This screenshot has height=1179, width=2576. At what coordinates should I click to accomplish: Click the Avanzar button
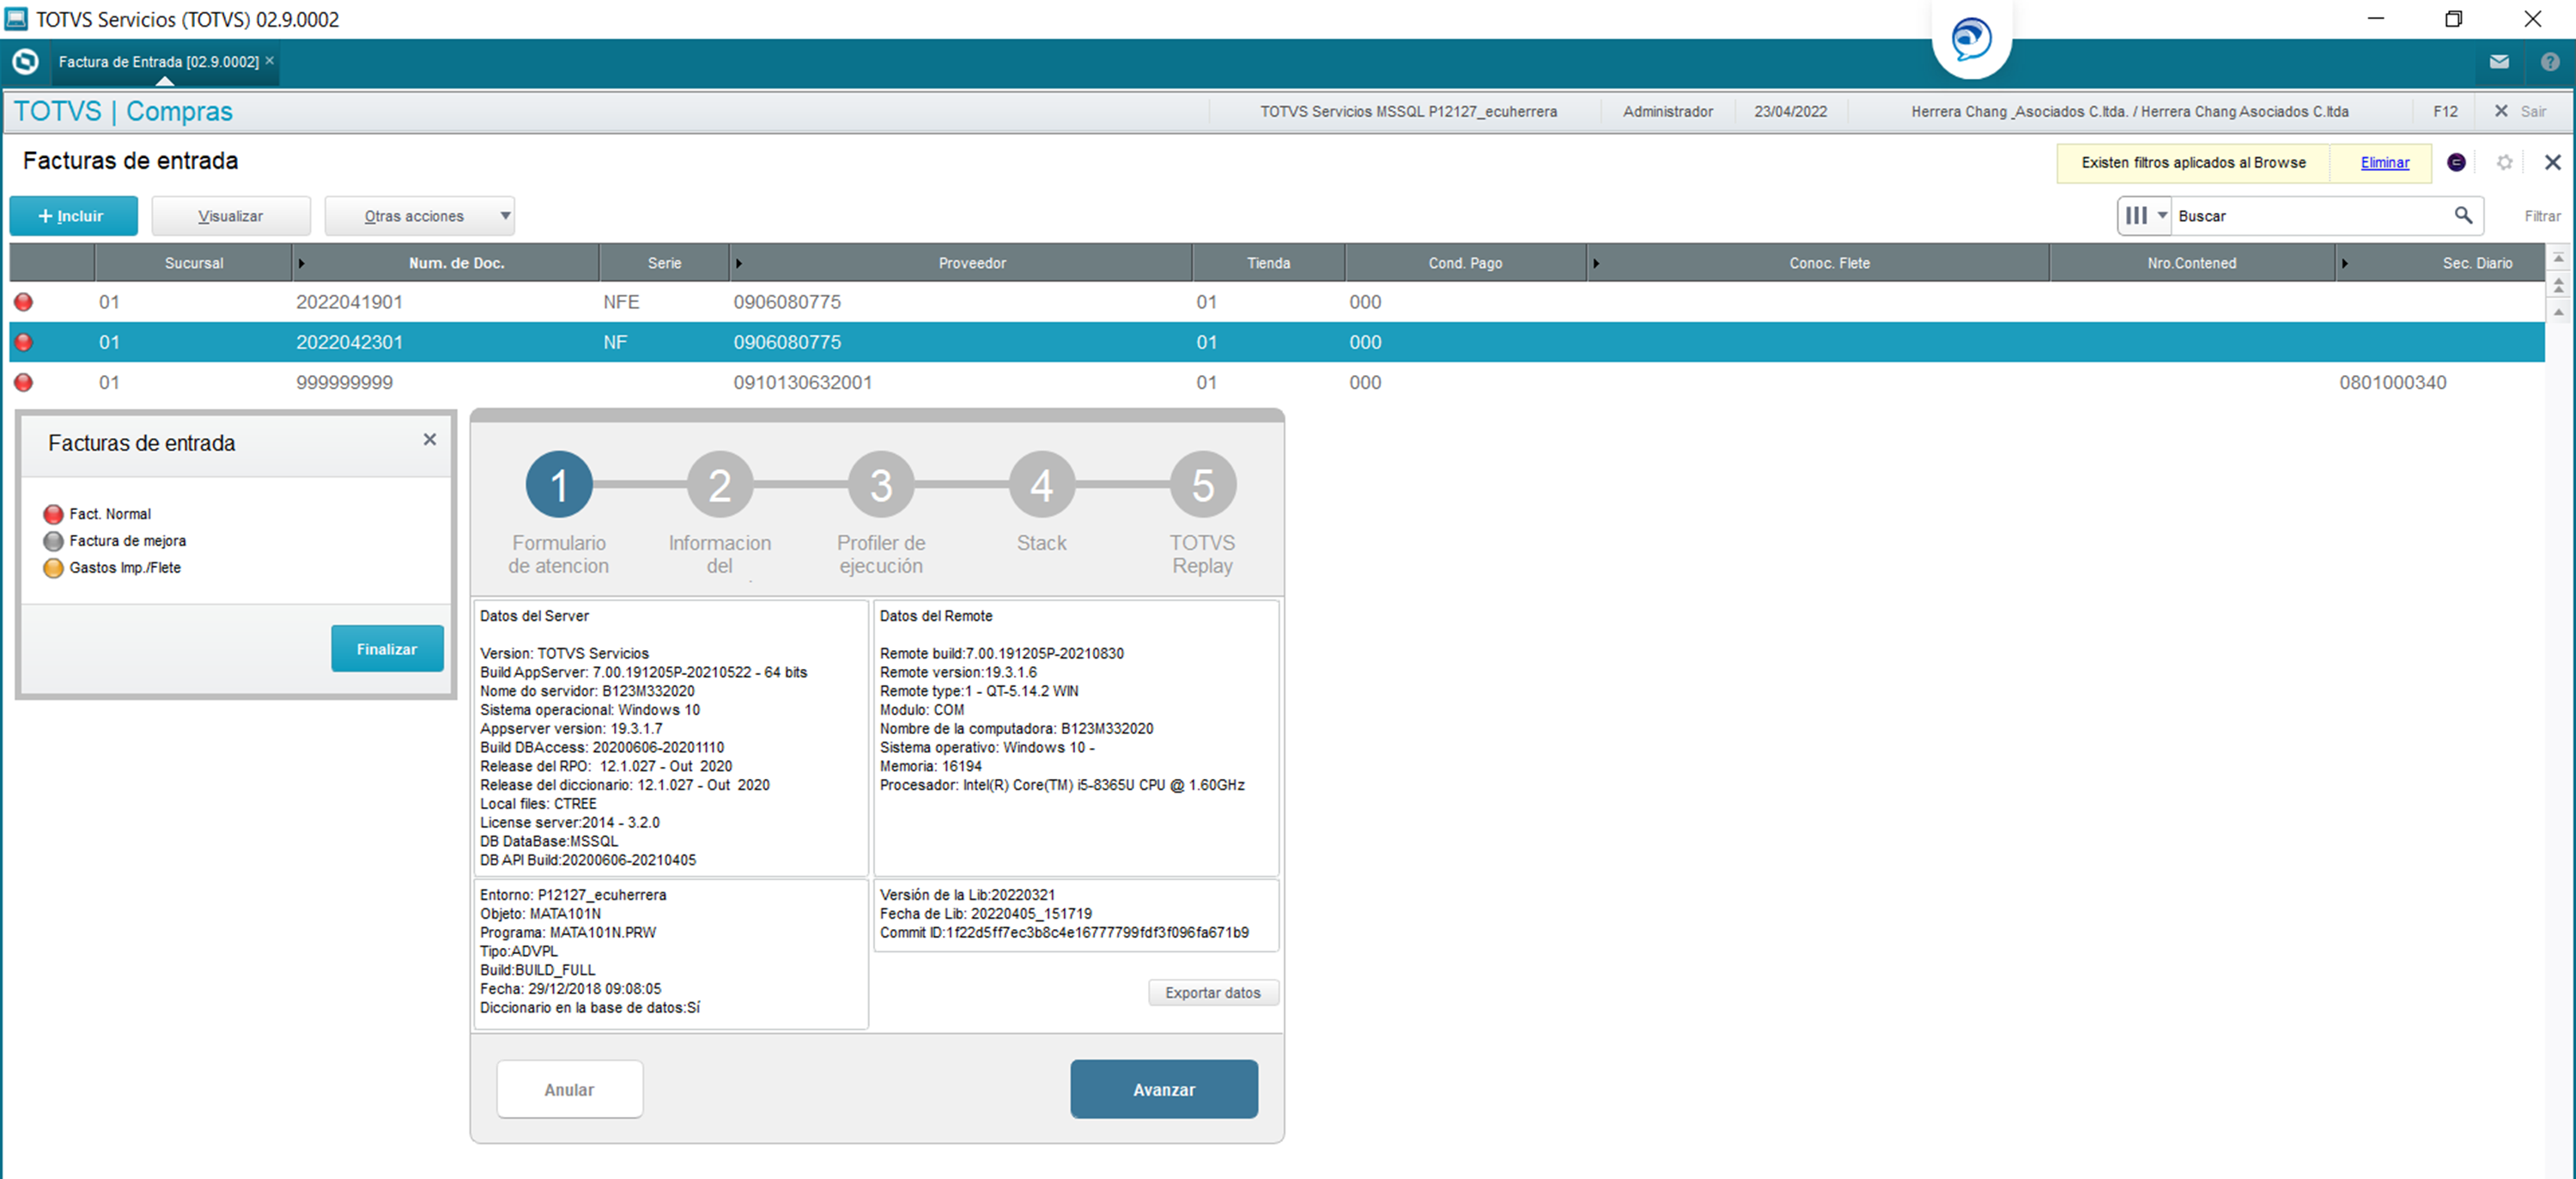[x=1164, y=1090]
